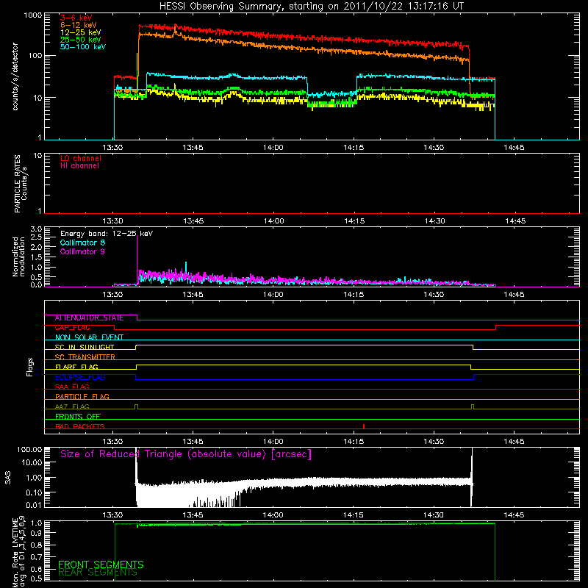Select the 12-25 keV legend label
This screenshot has width=588, height=588.
81,32
